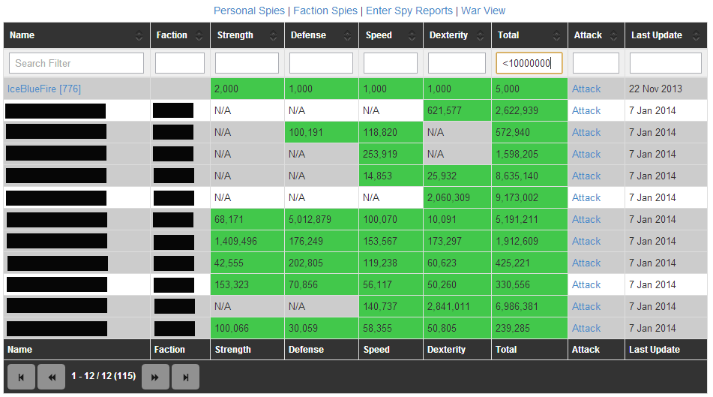Click the Faction column sort arrows
The height and width of the screenshot is (397, 713).
(199, 35)
